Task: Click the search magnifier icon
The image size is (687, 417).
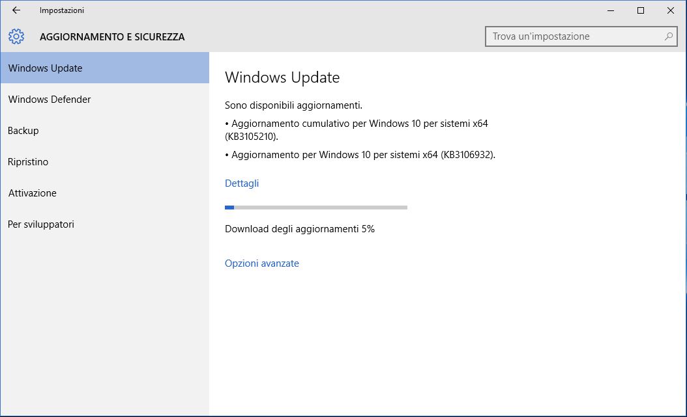Action: point(669,36)
